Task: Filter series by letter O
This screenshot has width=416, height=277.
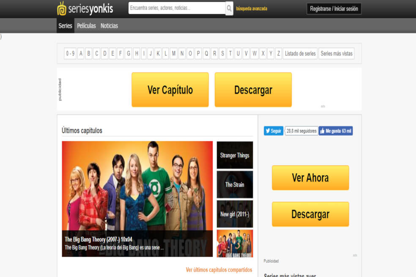Action: tap(190, 54)
